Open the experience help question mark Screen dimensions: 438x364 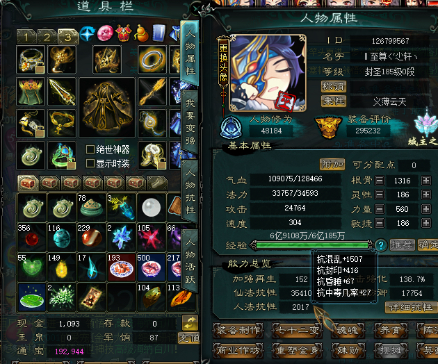point(381,245)
